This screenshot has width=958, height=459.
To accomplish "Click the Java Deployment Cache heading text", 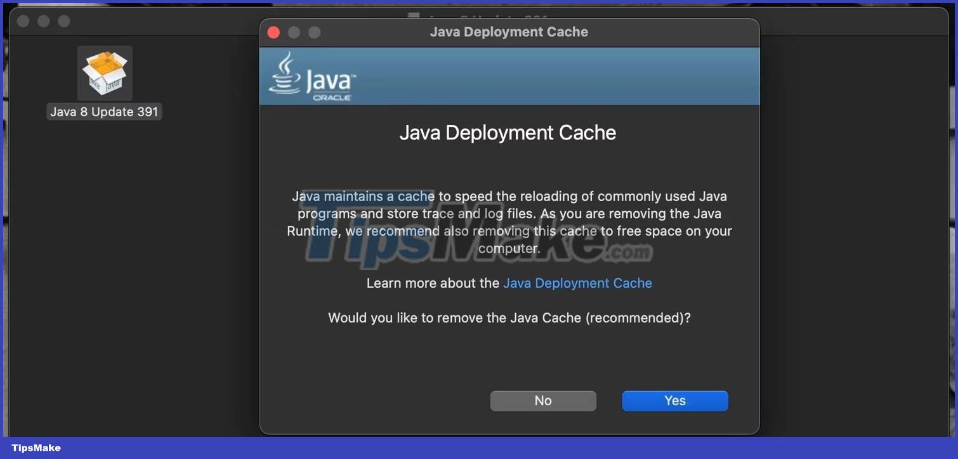I will [508, 133].
